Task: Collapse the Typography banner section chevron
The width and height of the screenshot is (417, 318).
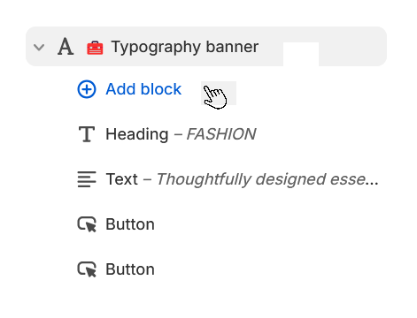Action: point(39,47)
